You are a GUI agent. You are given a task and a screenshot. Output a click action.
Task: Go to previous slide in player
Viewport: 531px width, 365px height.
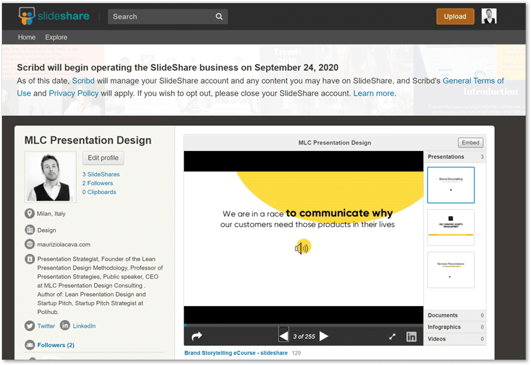(x=283, y=336)
